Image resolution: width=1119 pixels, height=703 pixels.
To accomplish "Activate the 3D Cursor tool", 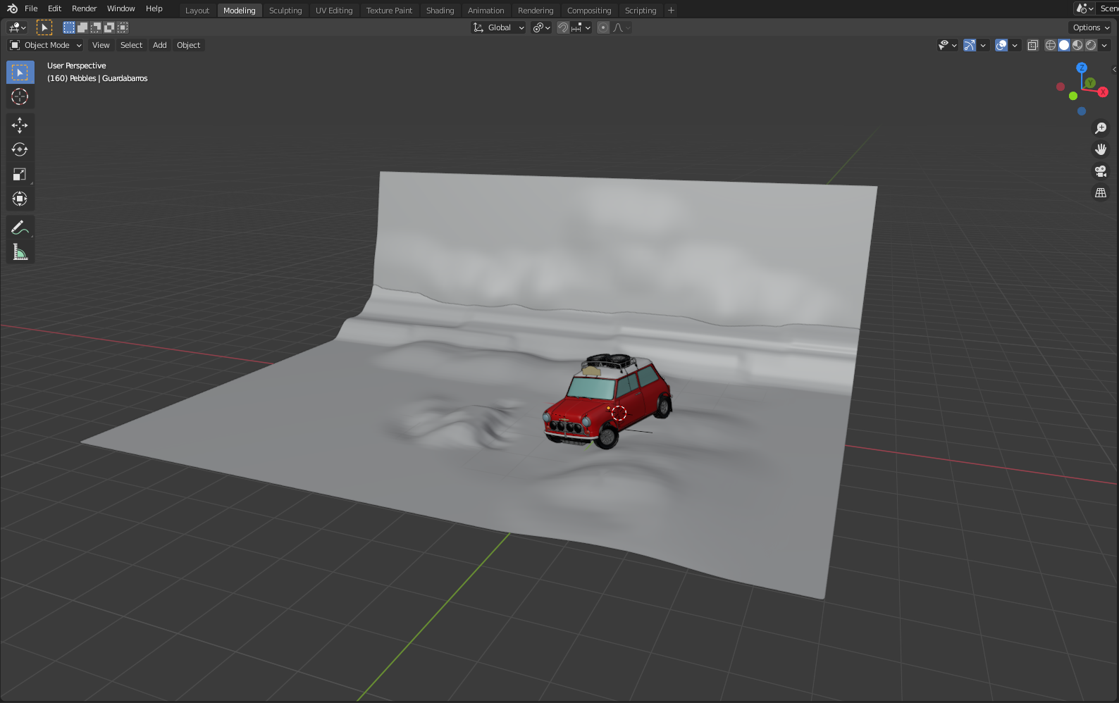I will coord(20,97).
